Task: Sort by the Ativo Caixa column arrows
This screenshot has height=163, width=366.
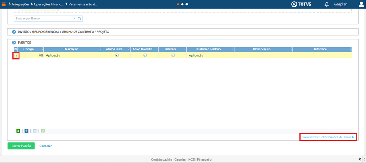Action: tap(128, 49)
